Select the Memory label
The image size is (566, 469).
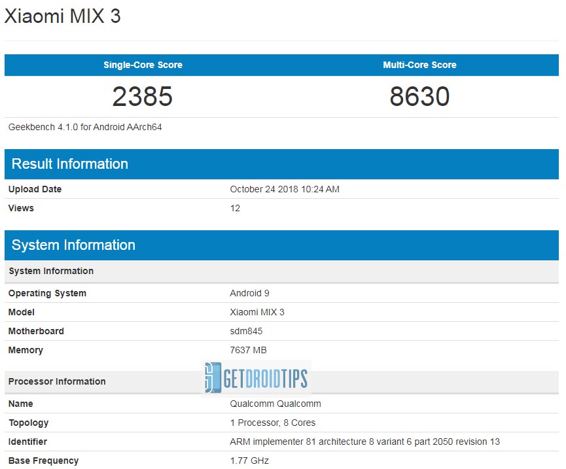point(26,351)
